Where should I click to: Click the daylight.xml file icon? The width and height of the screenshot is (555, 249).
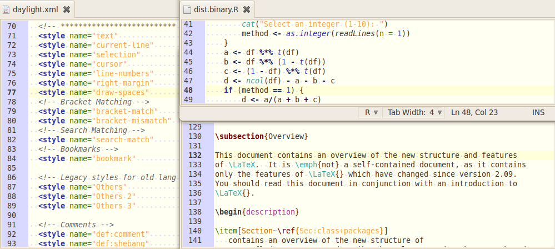pos(6,9)
